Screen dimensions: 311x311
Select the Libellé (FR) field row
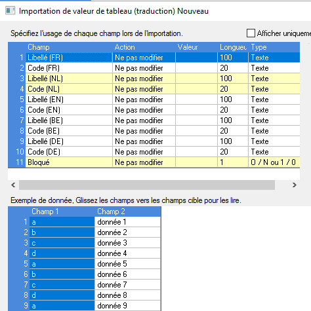coord(154,58)
